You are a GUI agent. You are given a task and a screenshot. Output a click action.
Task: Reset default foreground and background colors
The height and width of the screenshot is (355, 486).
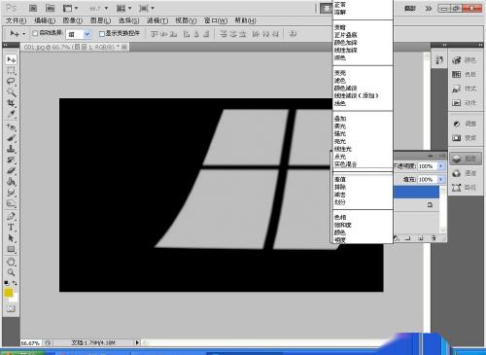[7, 283]
